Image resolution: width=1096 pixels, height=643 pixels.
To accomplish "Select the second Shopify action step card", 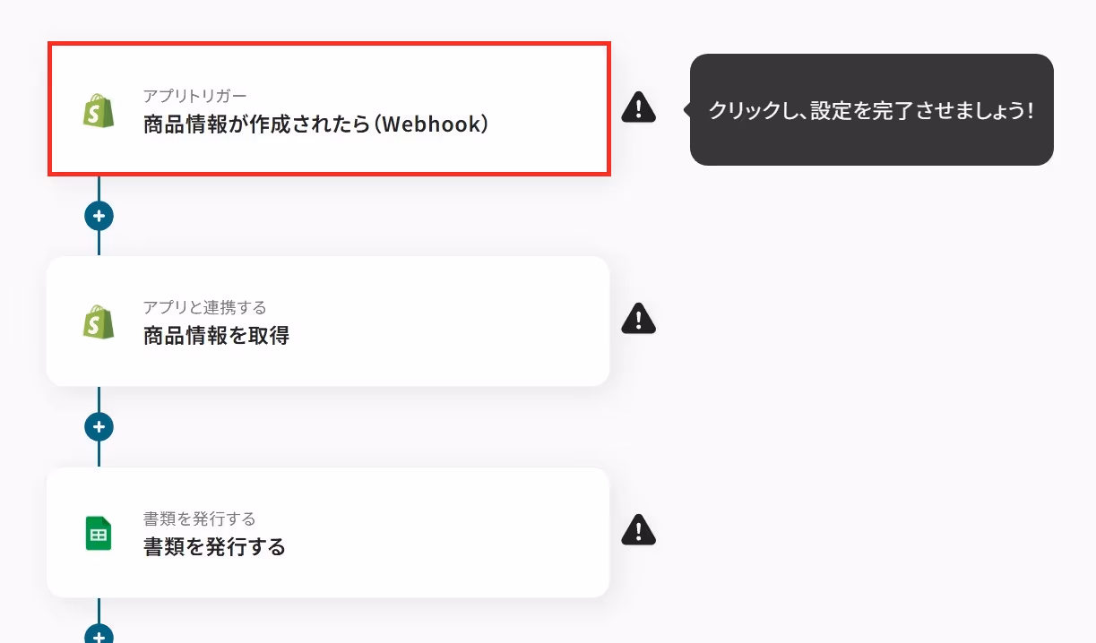I will coord(328,321).
